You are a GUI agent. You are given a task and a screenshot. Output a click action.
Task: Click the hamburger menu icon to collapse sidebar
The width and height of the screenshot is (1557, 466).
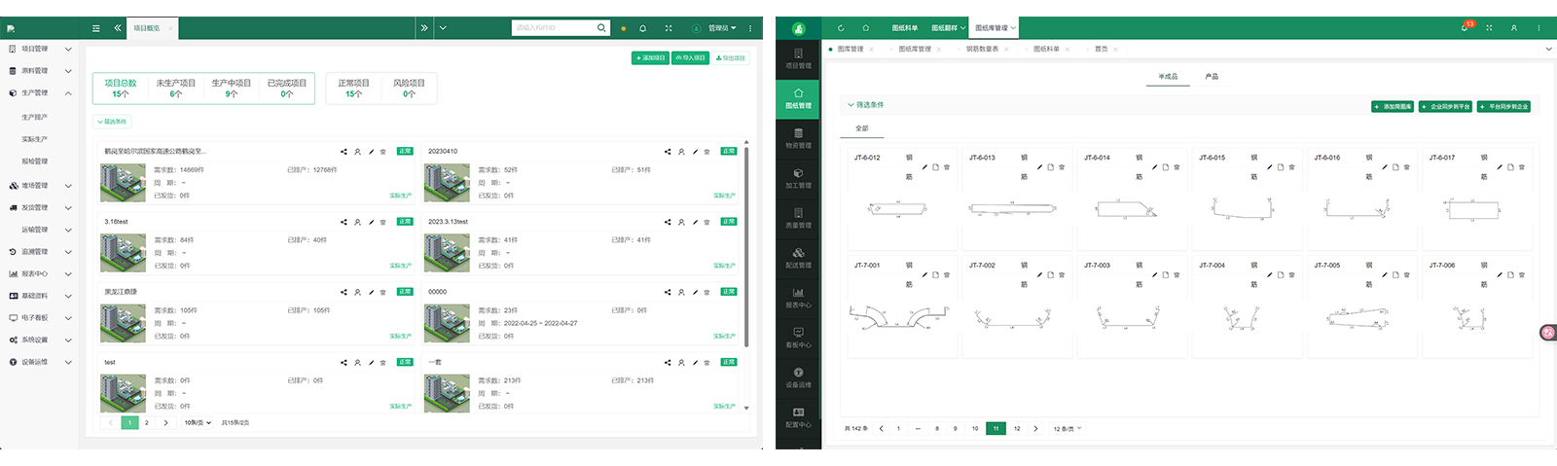tap(95, 28)
